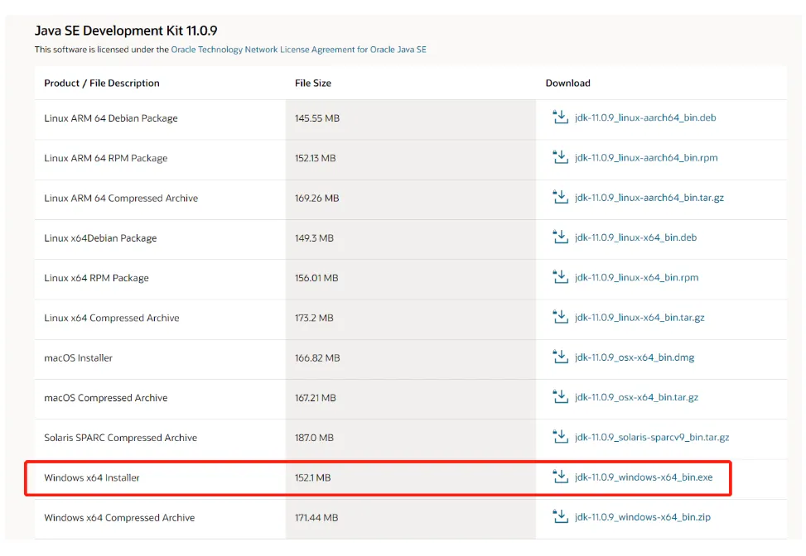The height and width of the screenshot is (556, 806).
Task: Click file size '187.0 MB'
Action: pos(314,438)
